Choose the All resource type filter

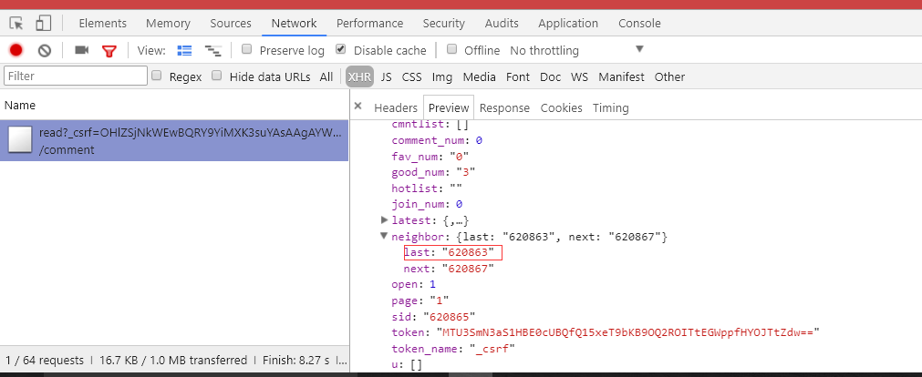point(326,76)
